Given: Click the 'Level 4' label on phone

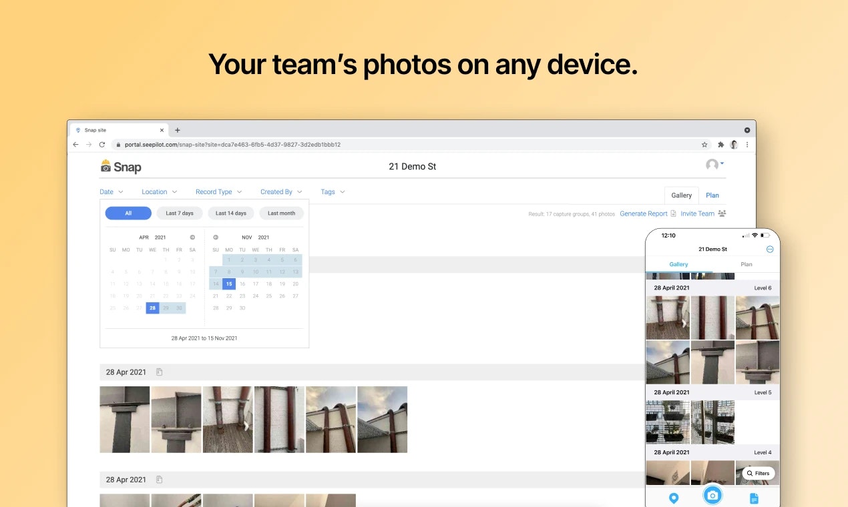Looking at the screenshot, I should (763, 452).
